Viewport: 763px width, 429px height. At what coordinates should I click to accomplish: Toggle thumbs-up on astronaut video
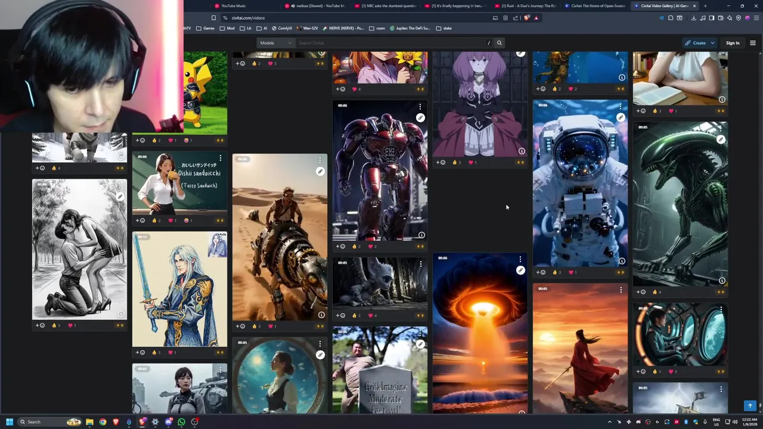(557, 272)
